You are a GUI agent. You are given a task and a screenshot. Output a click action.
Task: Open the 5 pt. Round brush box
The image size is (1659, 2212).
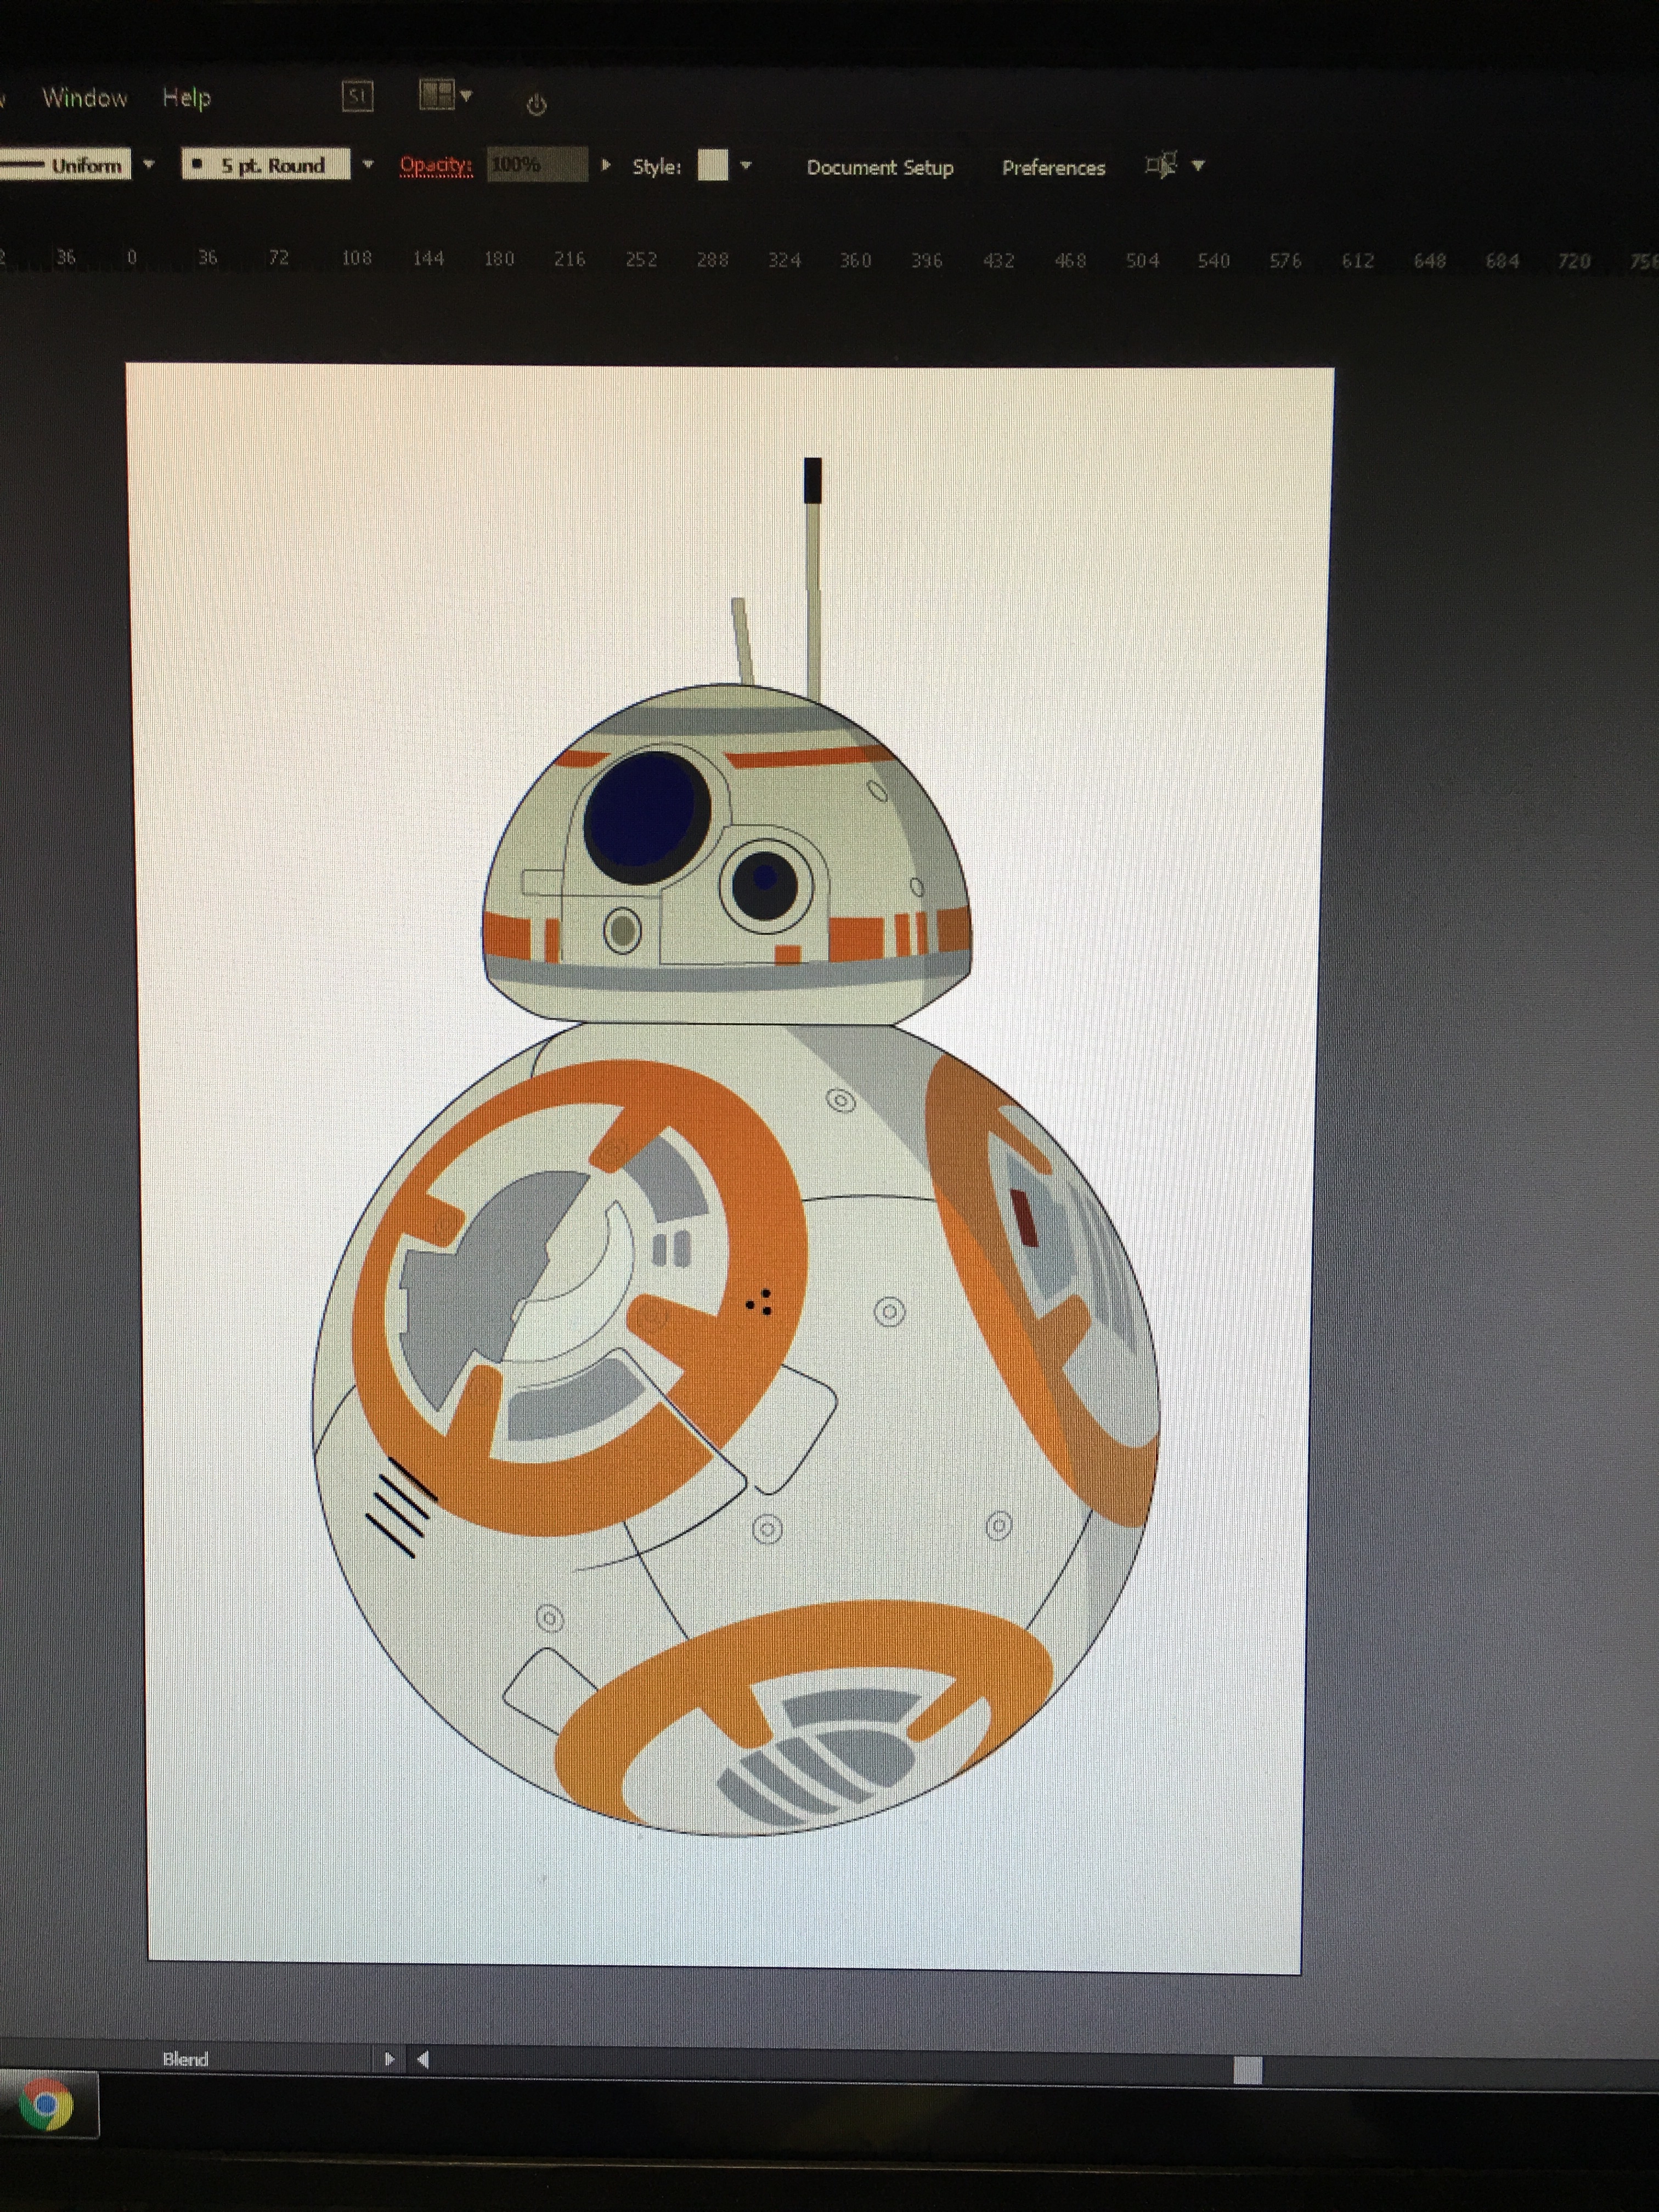(x=266, y=164)
